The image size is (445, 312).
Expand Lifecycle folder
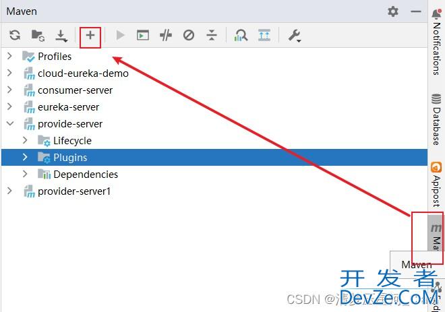[25, 140]
